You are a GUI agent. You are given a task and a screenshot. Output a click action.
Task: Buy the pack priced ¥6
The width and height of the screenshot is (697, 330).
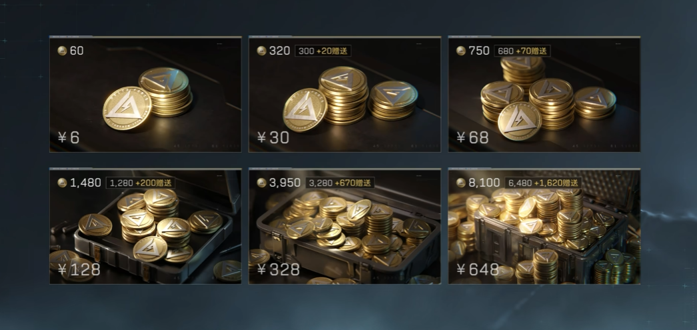(69, 138)
